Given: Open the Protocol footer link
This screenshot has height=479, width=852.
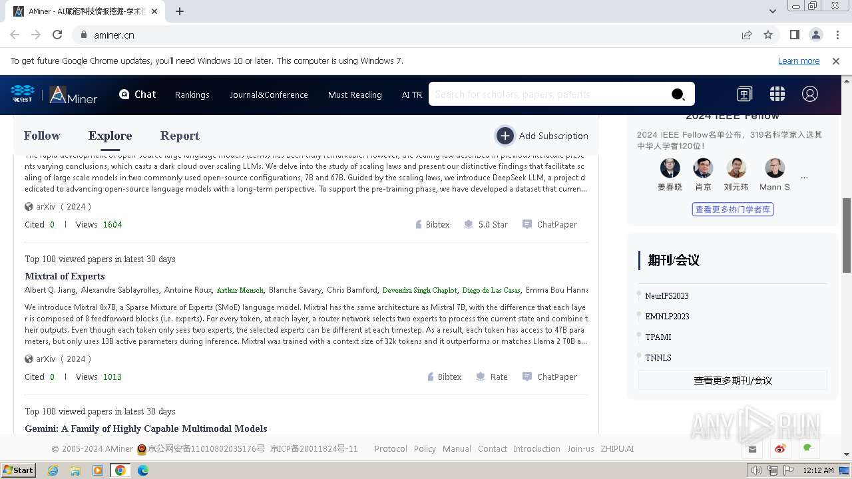Looking at the screenshot, I should (x=391, y=449).
